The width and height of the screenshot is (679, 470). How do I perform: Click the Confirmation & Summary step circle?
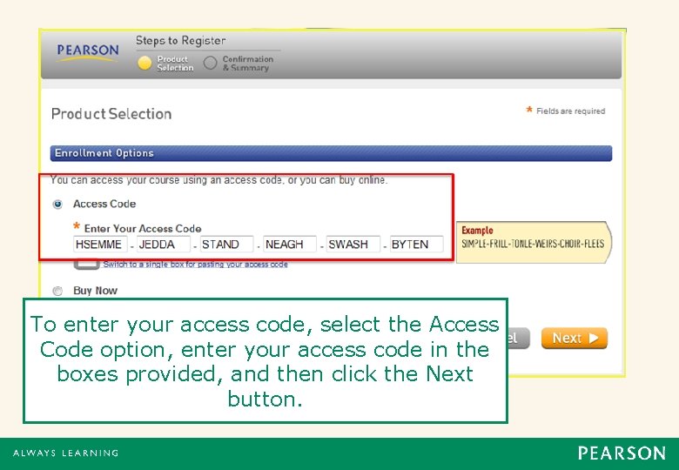(x=211, y=64)
